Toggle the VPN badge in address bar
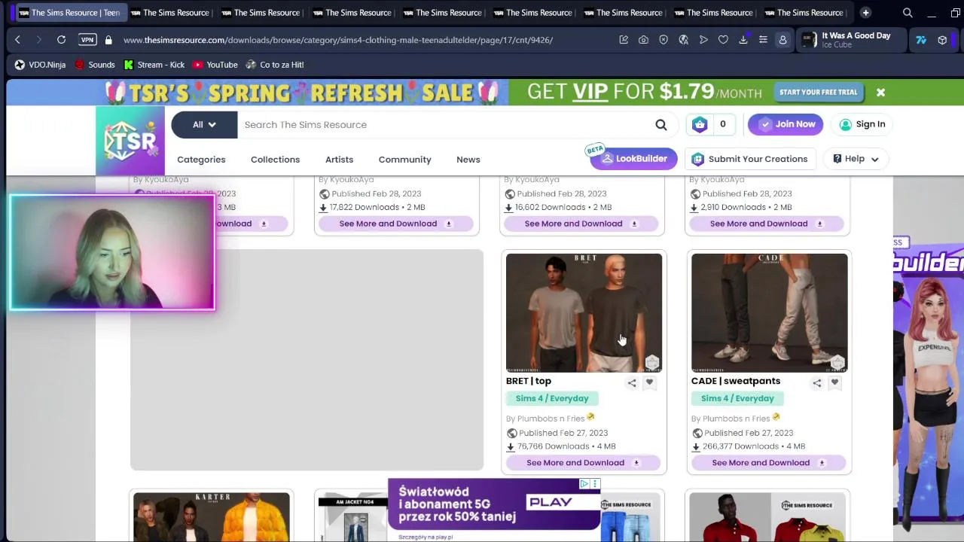The height and width of the screenshot is (542, 964). coord(87,40)
